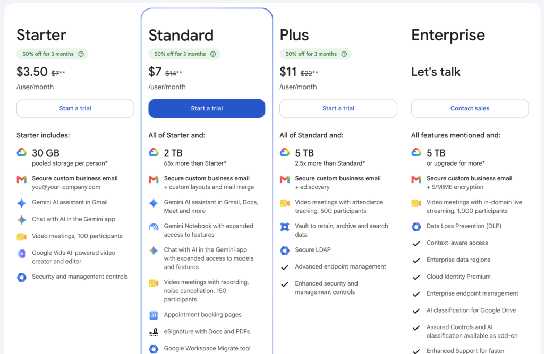Click the Starter plan discount info icon
Viewport: 544px width, 354px height.
[x=81, y=54]
